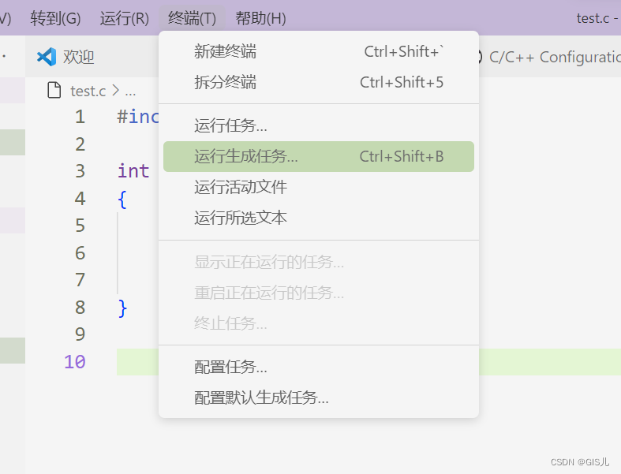
Task: Open the 转到(G) menu
Action: click(55, 18)
